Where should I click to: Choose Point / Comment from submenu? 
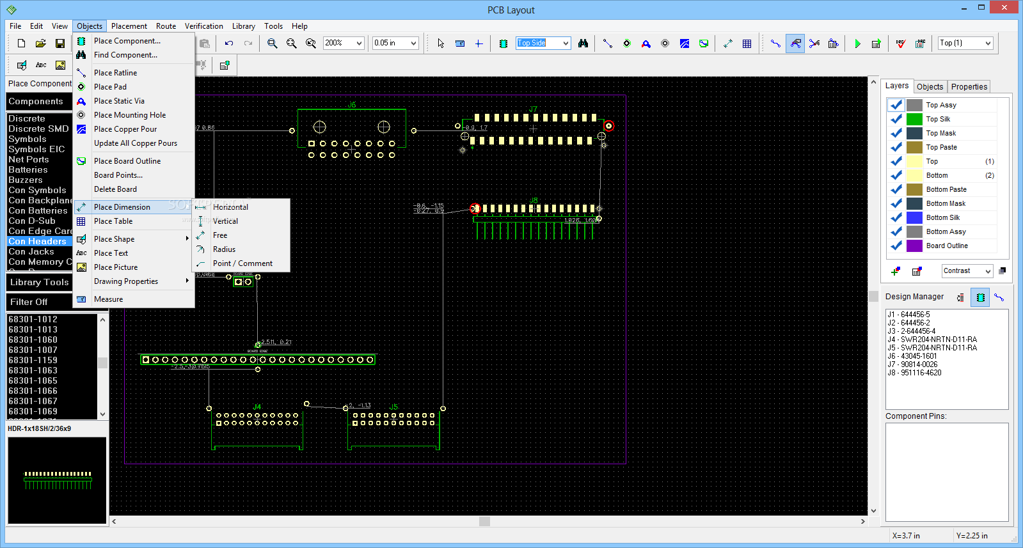click(241, 263)
